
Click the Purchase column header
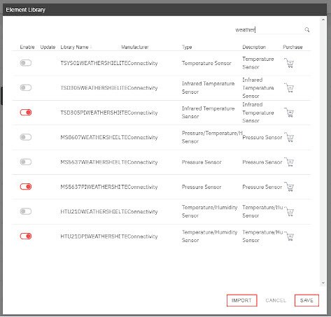coord(293,47)
